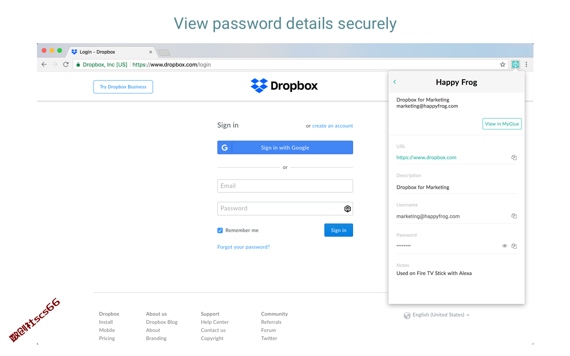The width and height of the screenshot is (570, 356).
Task: Click Try Dropbox Business button
Action: tap(123, 87)
